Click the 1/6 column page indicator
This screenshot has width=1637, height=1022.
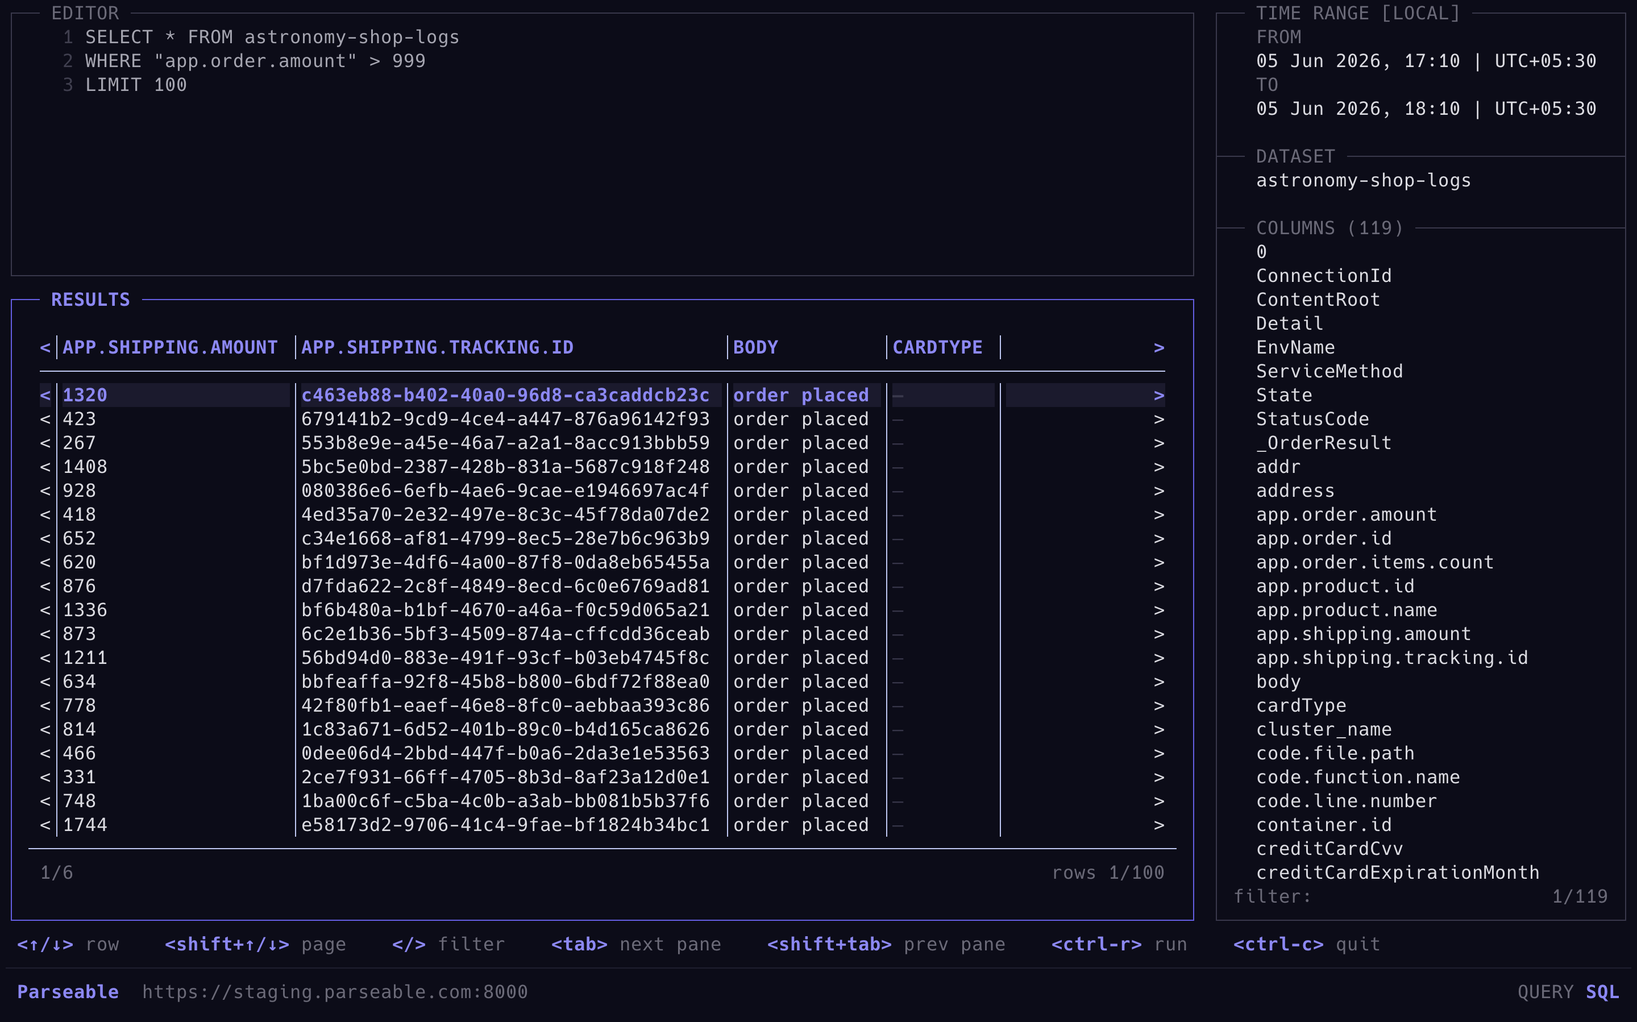click(57, 873)
